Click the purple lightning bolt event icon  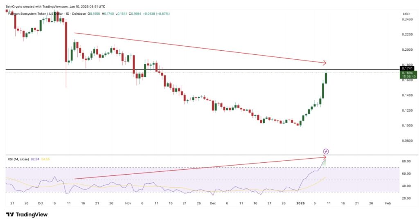pos(326,151)
